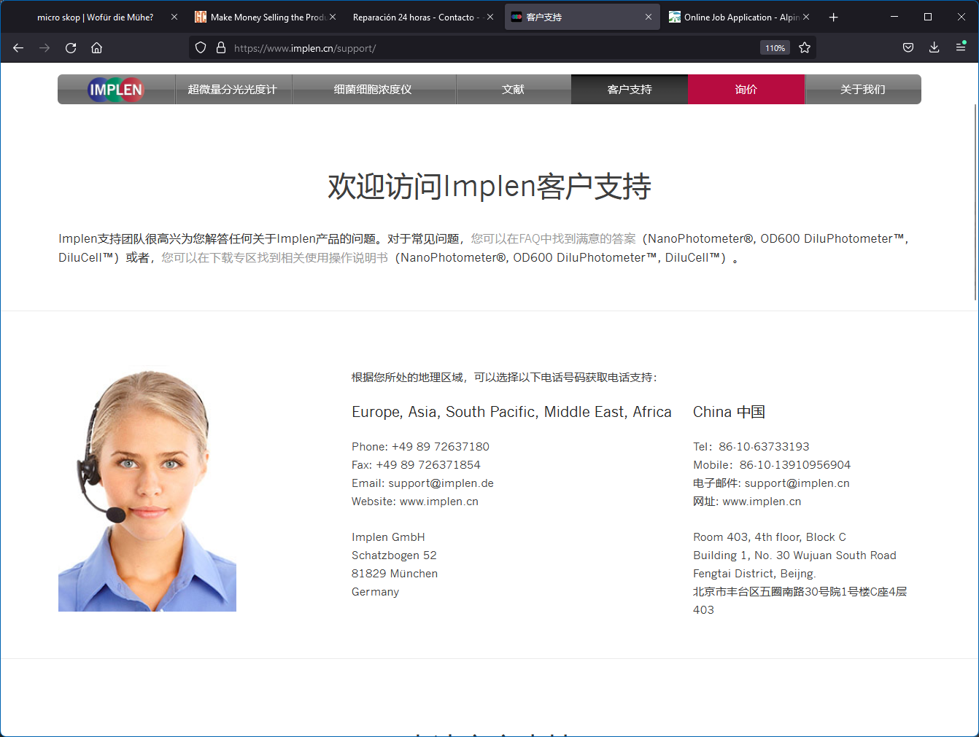Close the 'micro skop' tab
The width and height of the screenshot is (979, 737).
[174, 17]
